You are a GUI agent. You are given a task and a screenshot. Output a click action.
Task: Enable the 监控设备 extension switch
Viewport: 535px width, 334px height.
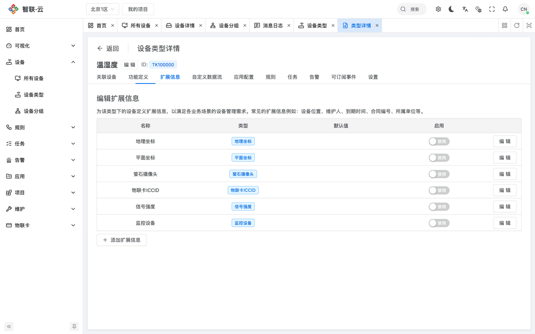[439, 223]
